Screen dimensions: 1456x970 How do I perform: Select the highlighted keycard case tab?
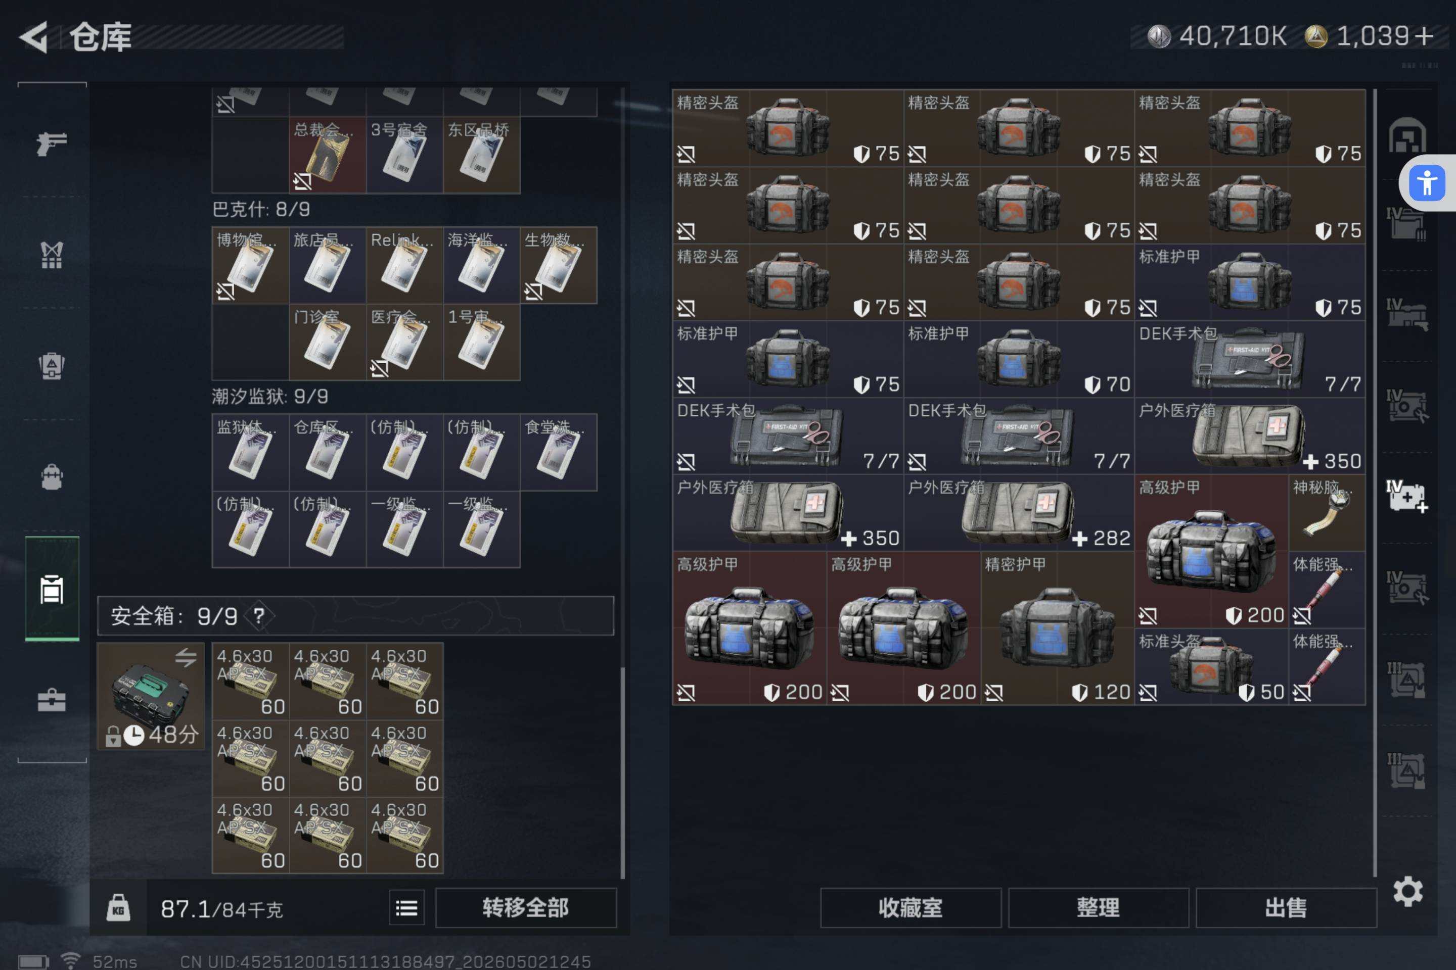[52, 589]
